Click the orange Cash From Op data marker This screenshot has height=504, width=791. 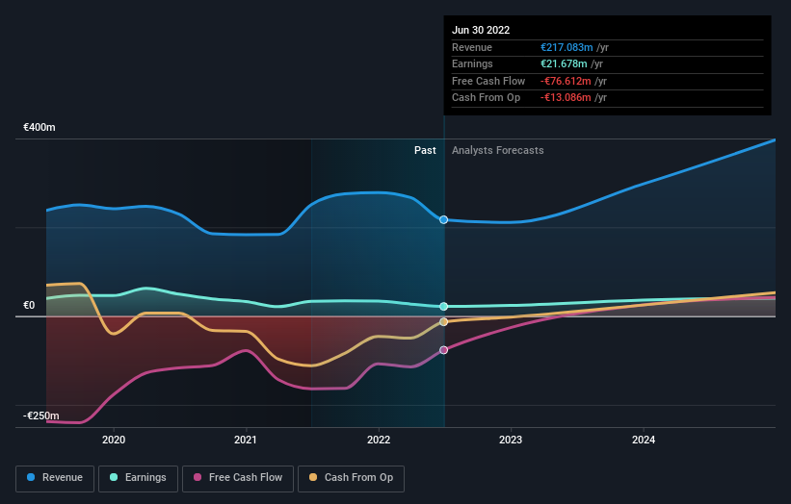pyautogui.click(x=443, y=322)
